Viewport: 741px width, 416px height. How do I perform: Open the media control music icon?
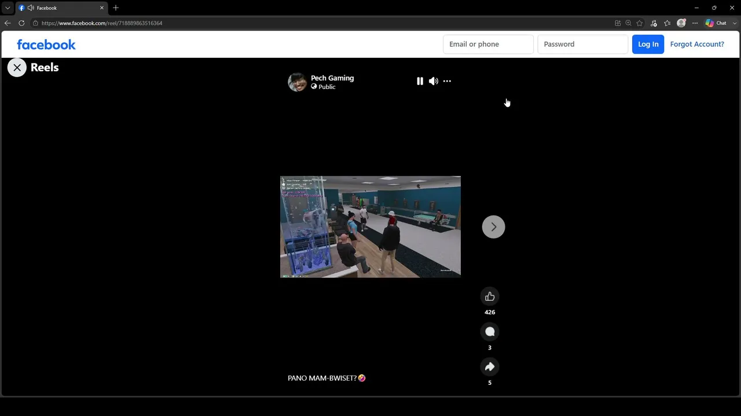(654, 23)
